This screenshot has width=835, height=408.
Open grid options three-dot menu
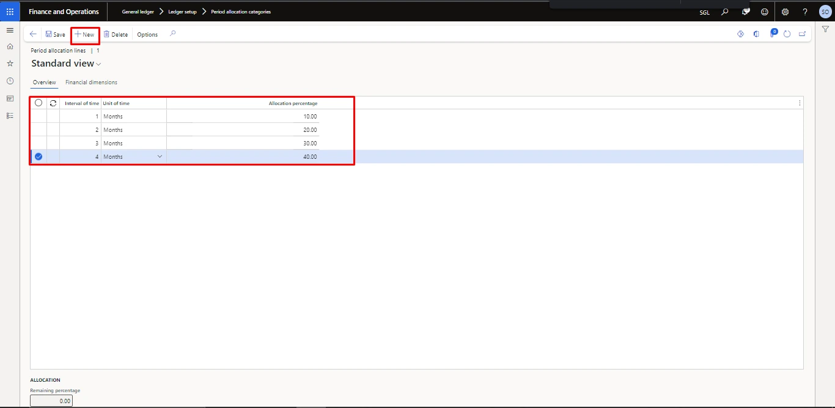[x=800, y=103]
